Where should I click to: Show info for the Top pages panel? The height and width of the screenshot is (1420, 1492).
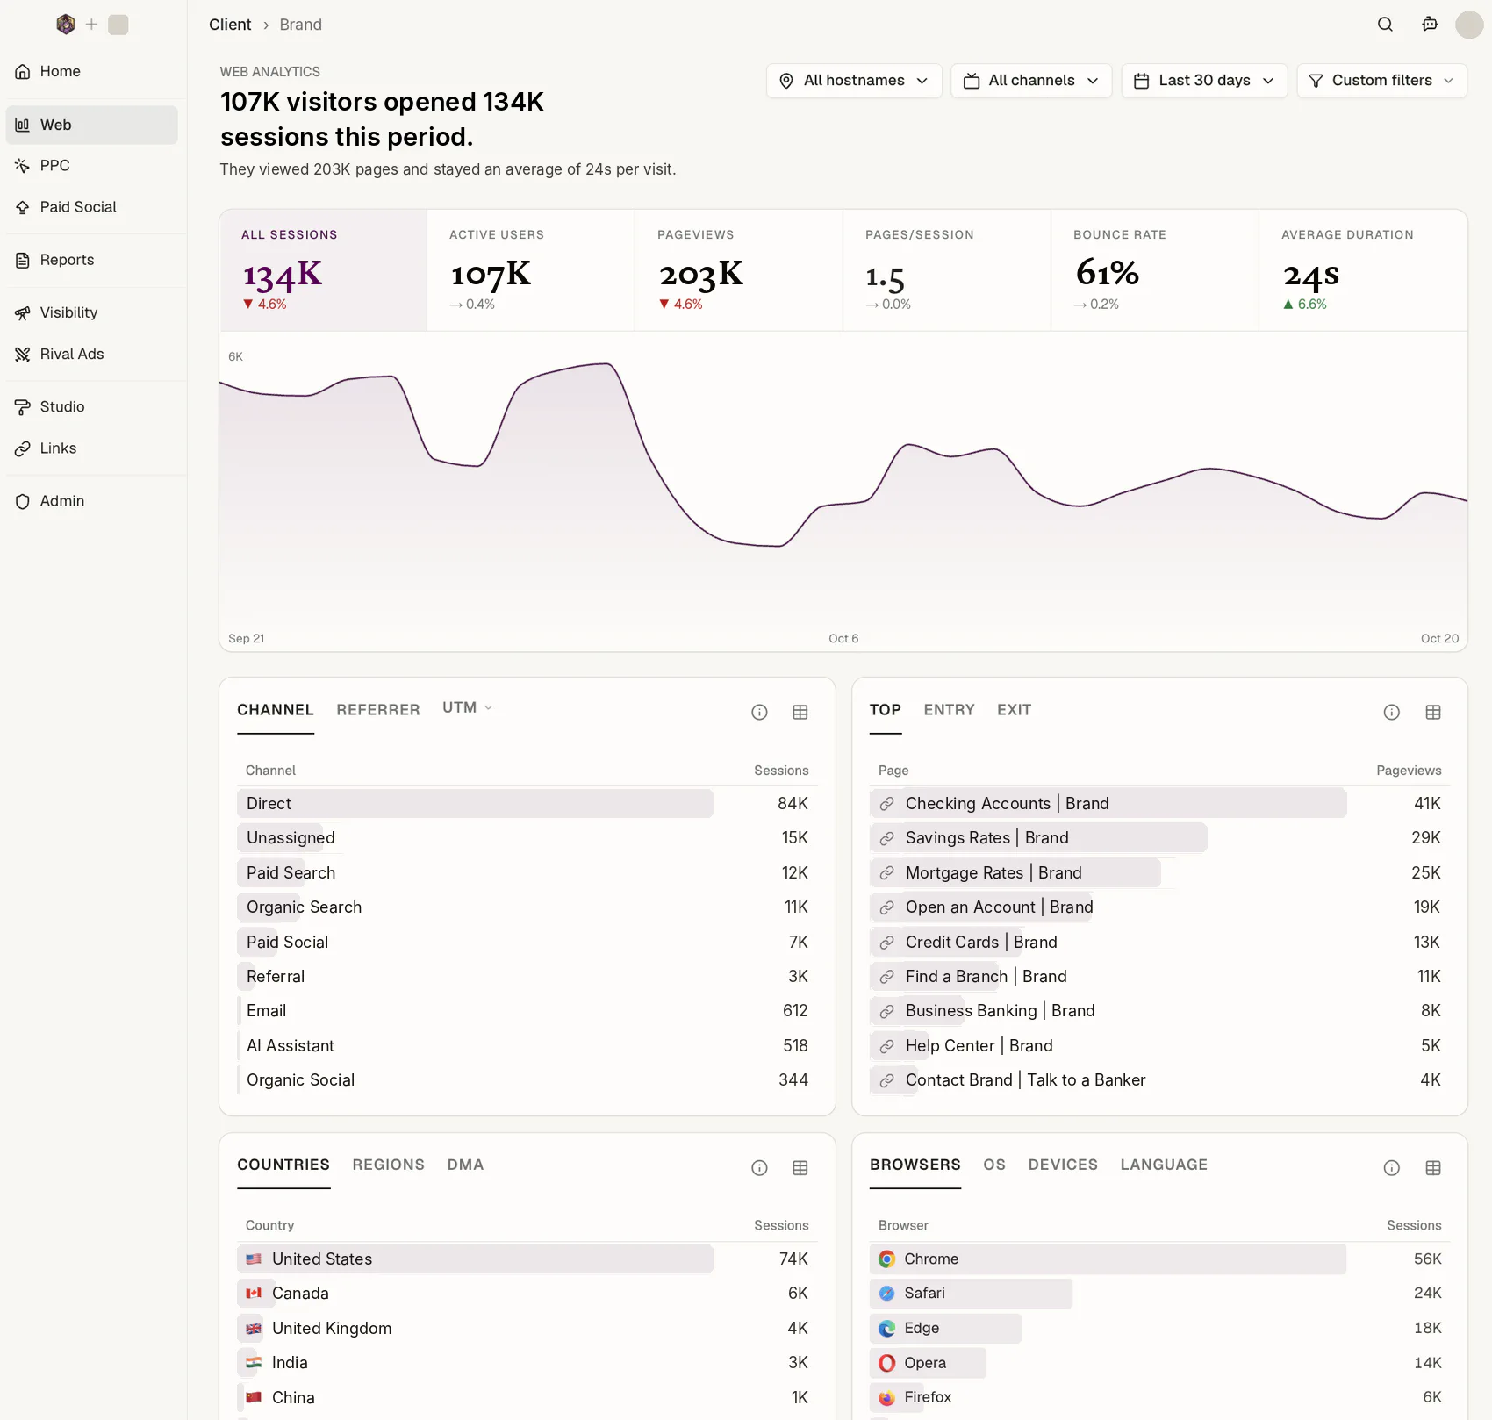(x=1392, y=713)
